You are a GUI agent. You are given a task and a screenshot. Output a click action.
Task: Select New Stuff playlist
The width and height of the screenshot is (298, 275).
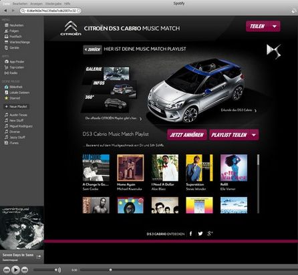pos(14,120)
